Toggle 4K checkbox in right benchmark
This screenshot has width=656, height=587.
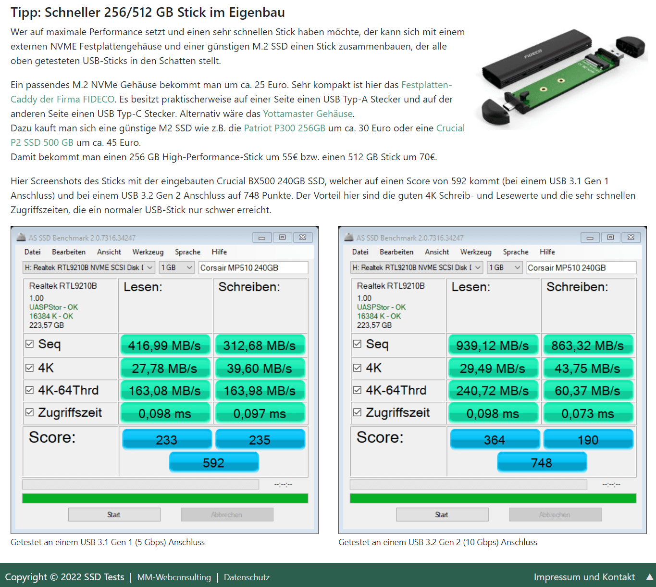357,368
